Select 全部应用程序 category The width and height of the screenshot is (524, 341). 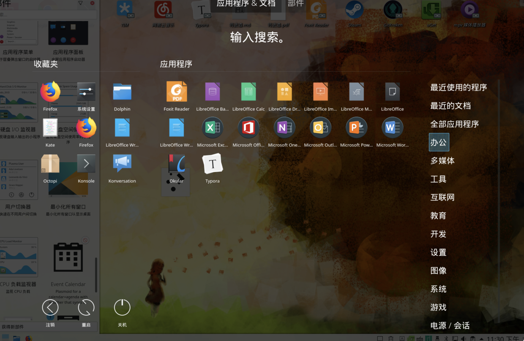click(455, 124)
